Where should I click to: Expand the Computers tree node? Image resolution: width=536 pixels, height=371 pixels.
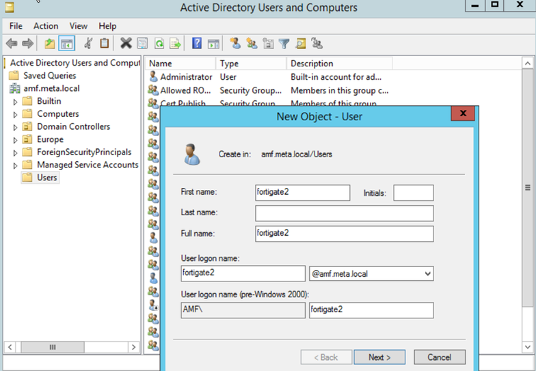point(15,115)
